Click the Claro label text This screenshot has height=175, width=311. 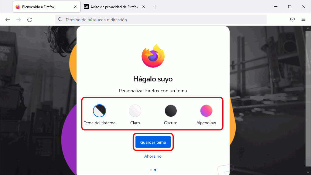pos(135,123)
